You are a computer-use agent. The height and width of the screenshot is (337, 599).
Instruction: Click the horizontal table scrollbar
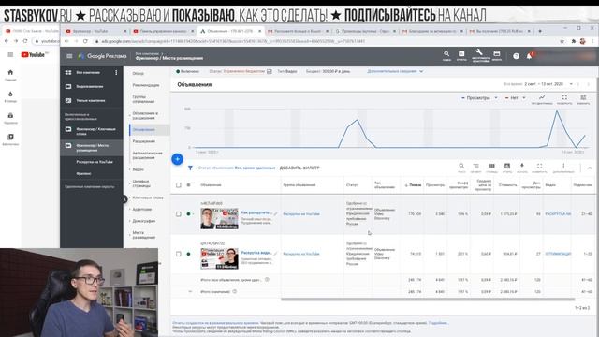coord(428,300)
